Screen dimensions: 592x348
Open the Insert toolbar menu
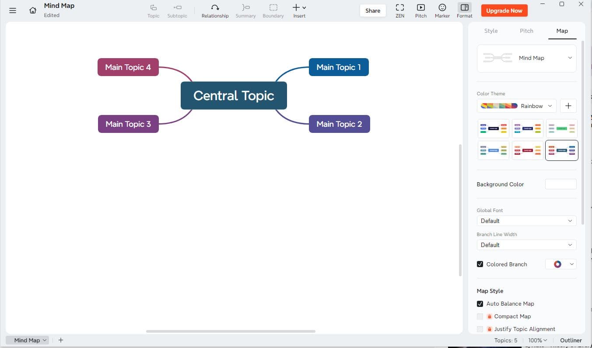click(299, 11)
